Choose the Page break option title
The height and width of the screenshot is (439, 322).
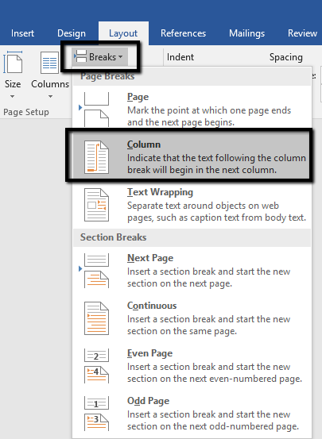click(138, 97)
